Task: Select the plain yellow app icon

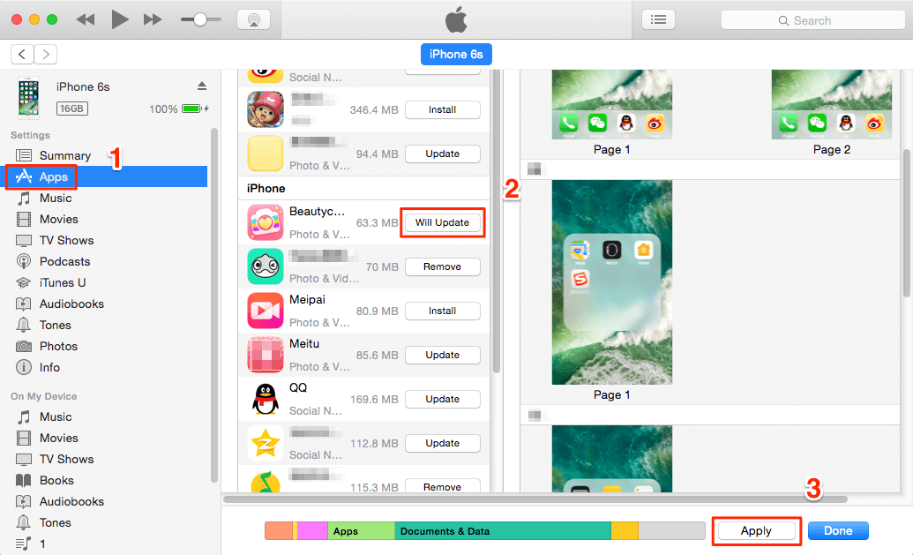Action: [x=266, y=154]
